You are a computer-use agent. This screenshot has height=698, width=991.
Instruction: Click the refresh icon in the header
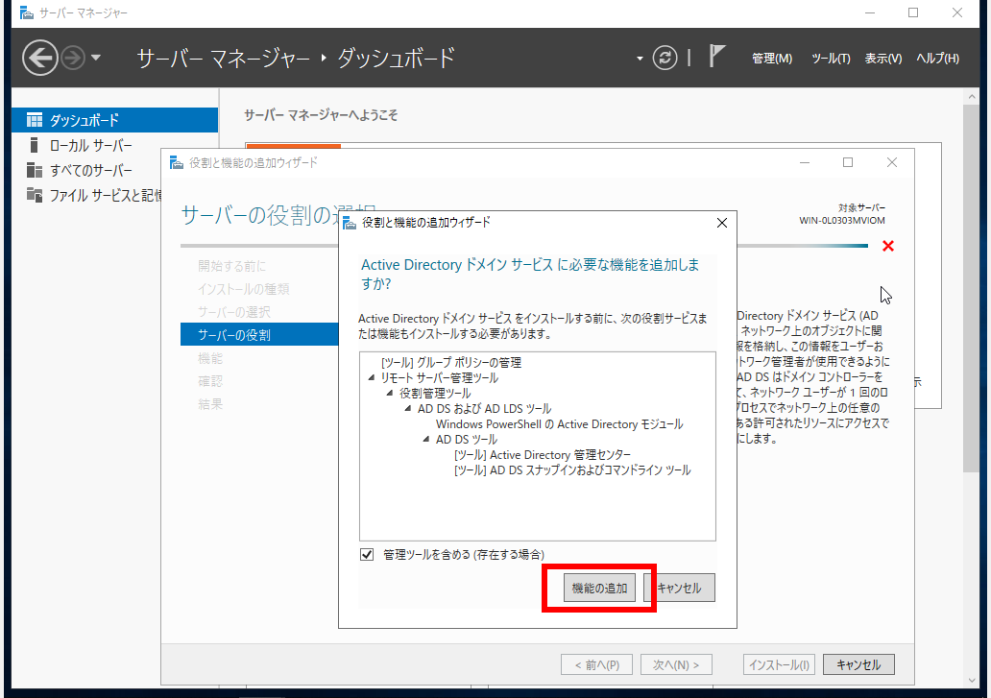(665, 59)
